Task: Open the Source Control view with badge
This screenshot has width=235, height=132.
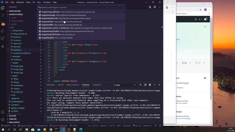Action: tap(3, 23)
